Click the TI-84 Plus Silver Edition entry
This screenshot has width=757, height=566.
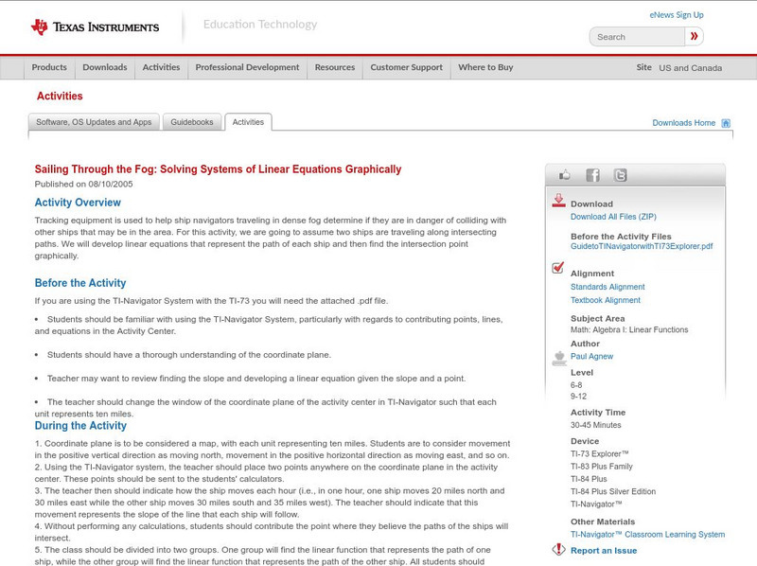[x=613, y=491]
